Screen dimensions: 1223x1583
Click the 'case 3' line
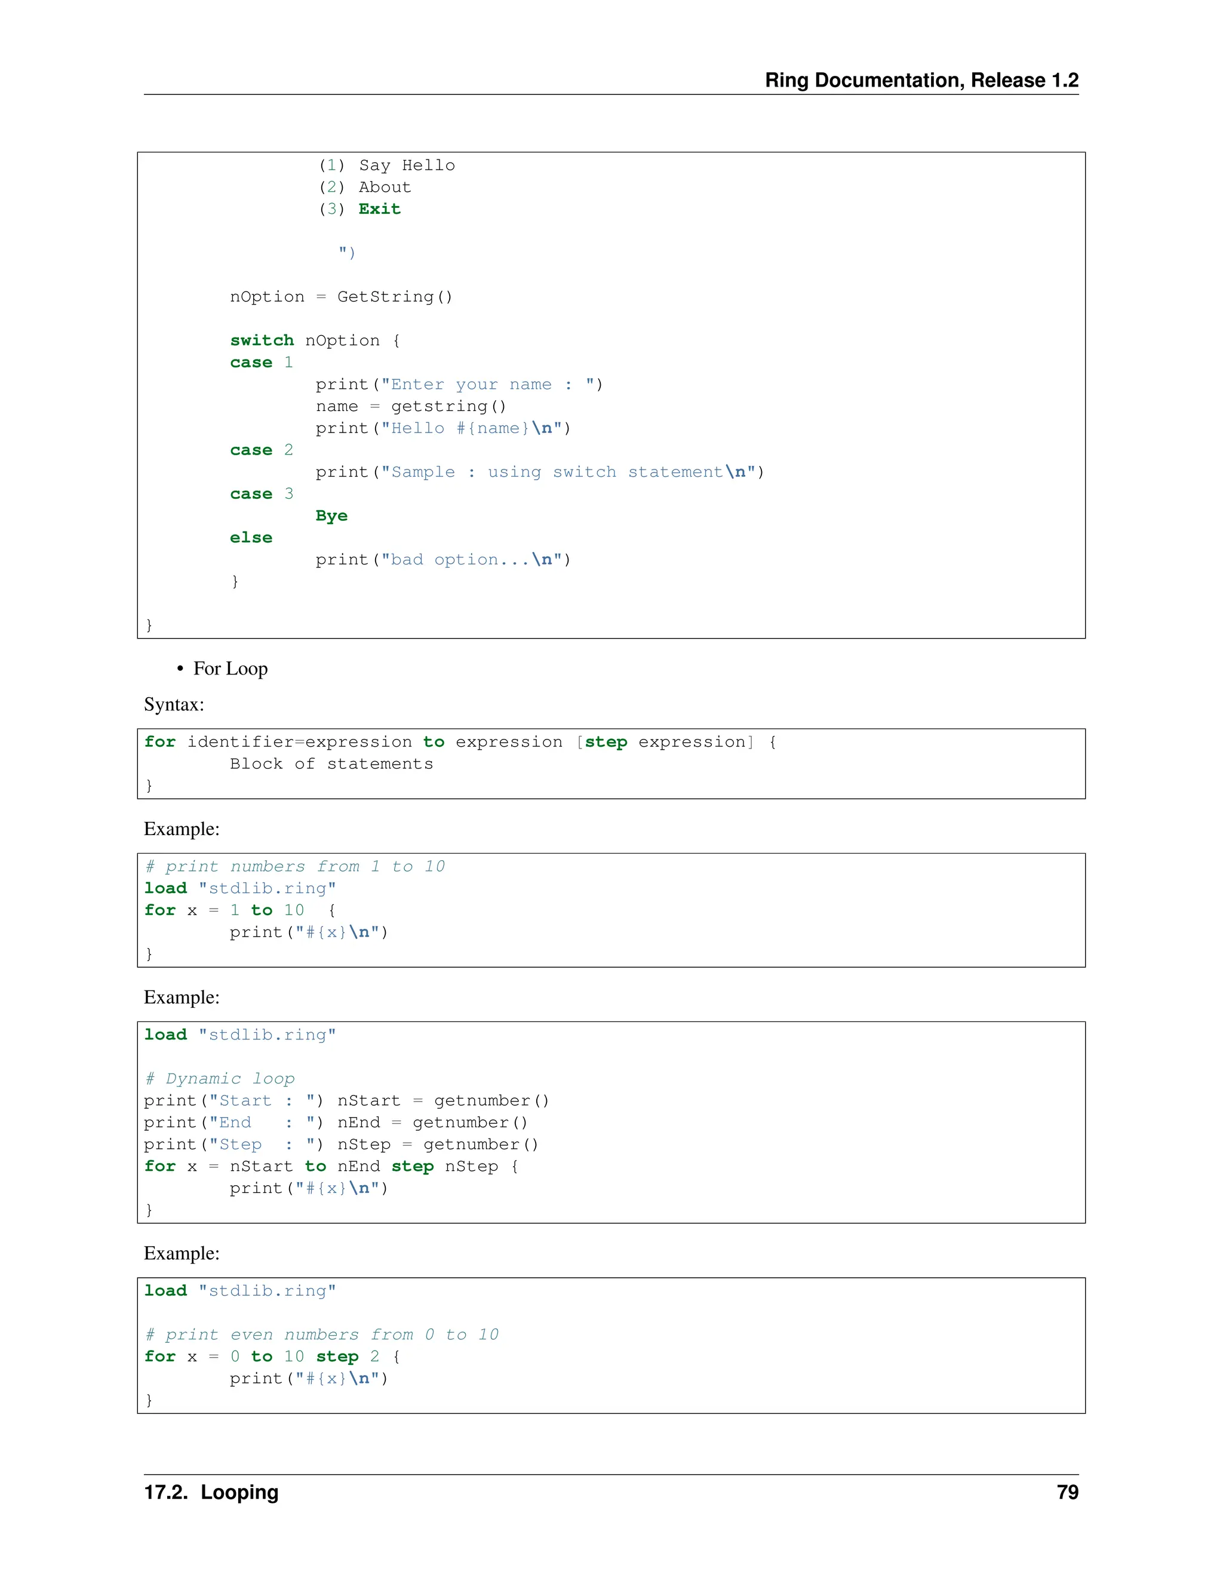[x=261, y=493]
